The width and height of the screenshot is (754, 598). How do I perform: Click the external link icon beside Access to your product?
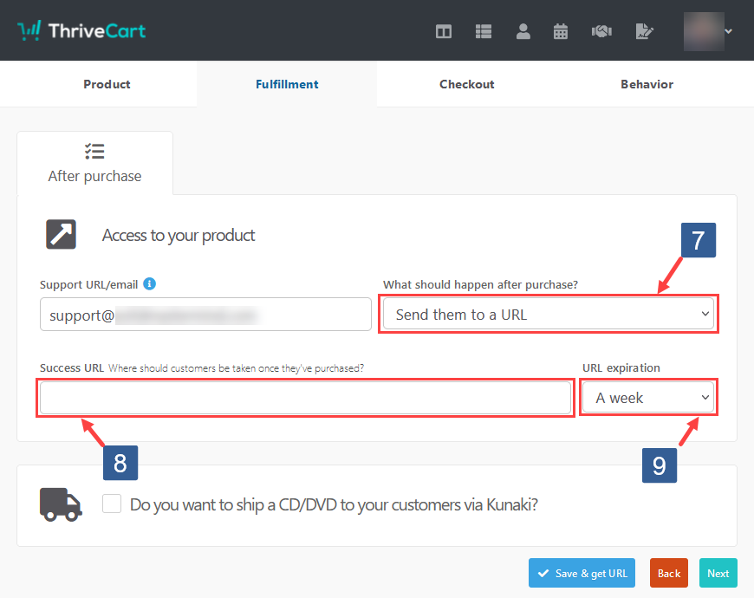click(60, 234)
